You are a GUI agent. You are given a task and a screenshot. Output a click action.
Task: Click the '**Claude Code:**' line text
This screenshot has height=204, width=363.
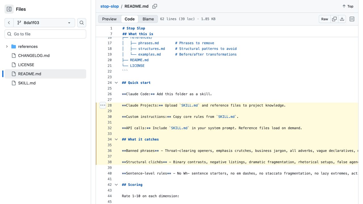(x=167, y=94)
